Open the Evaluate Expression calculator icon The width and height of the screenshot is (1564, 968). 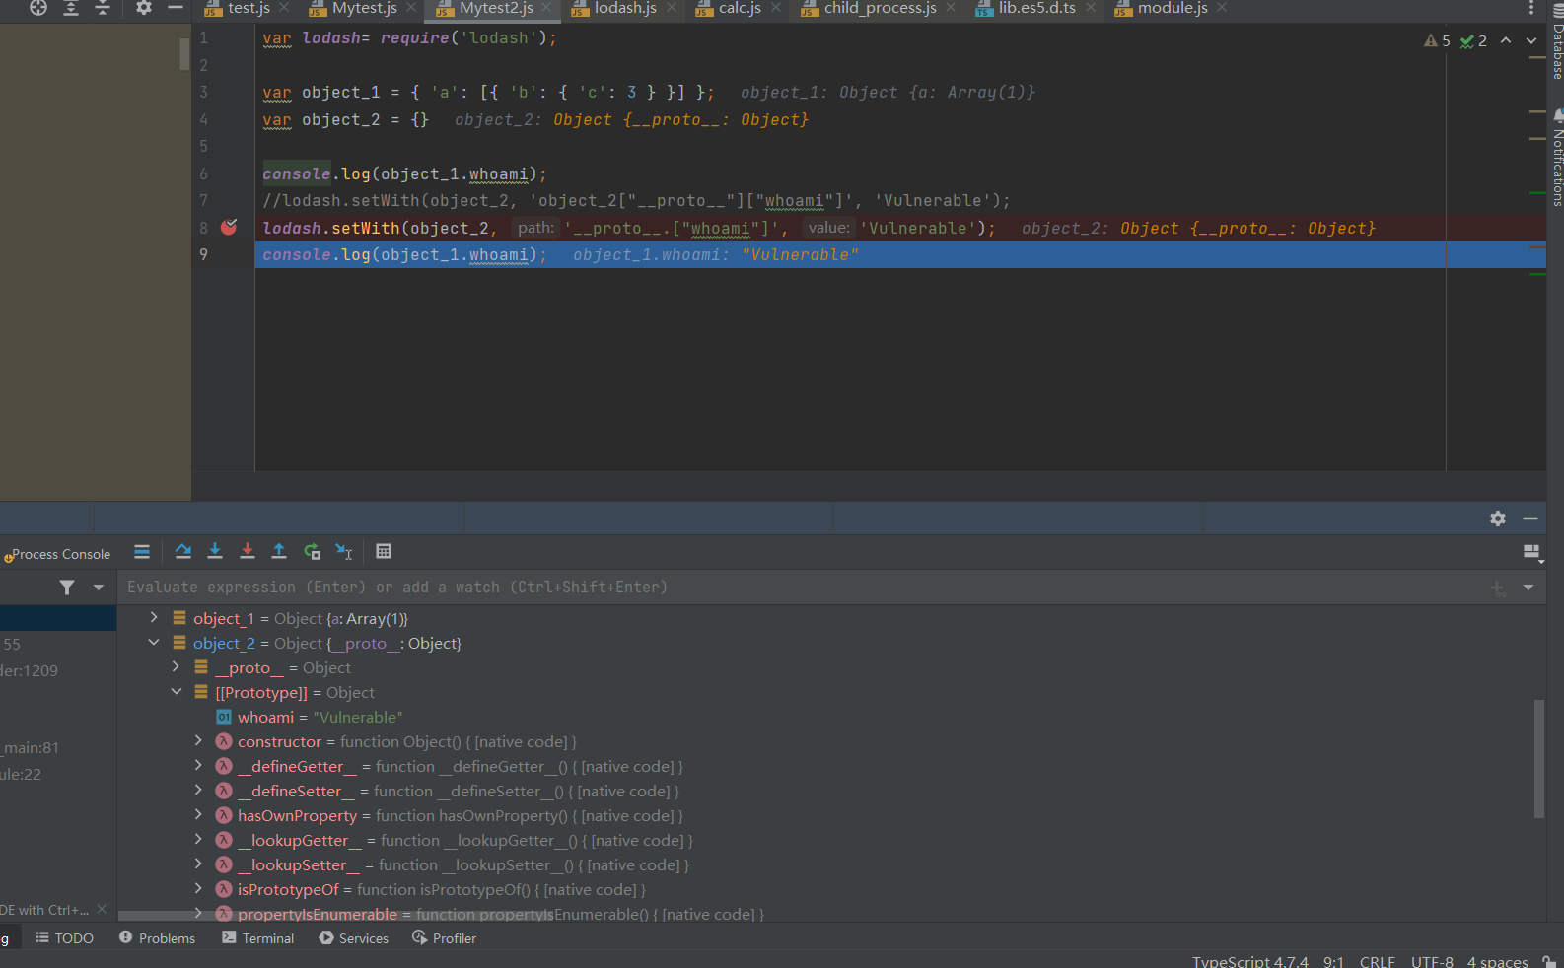click(384, 552)
